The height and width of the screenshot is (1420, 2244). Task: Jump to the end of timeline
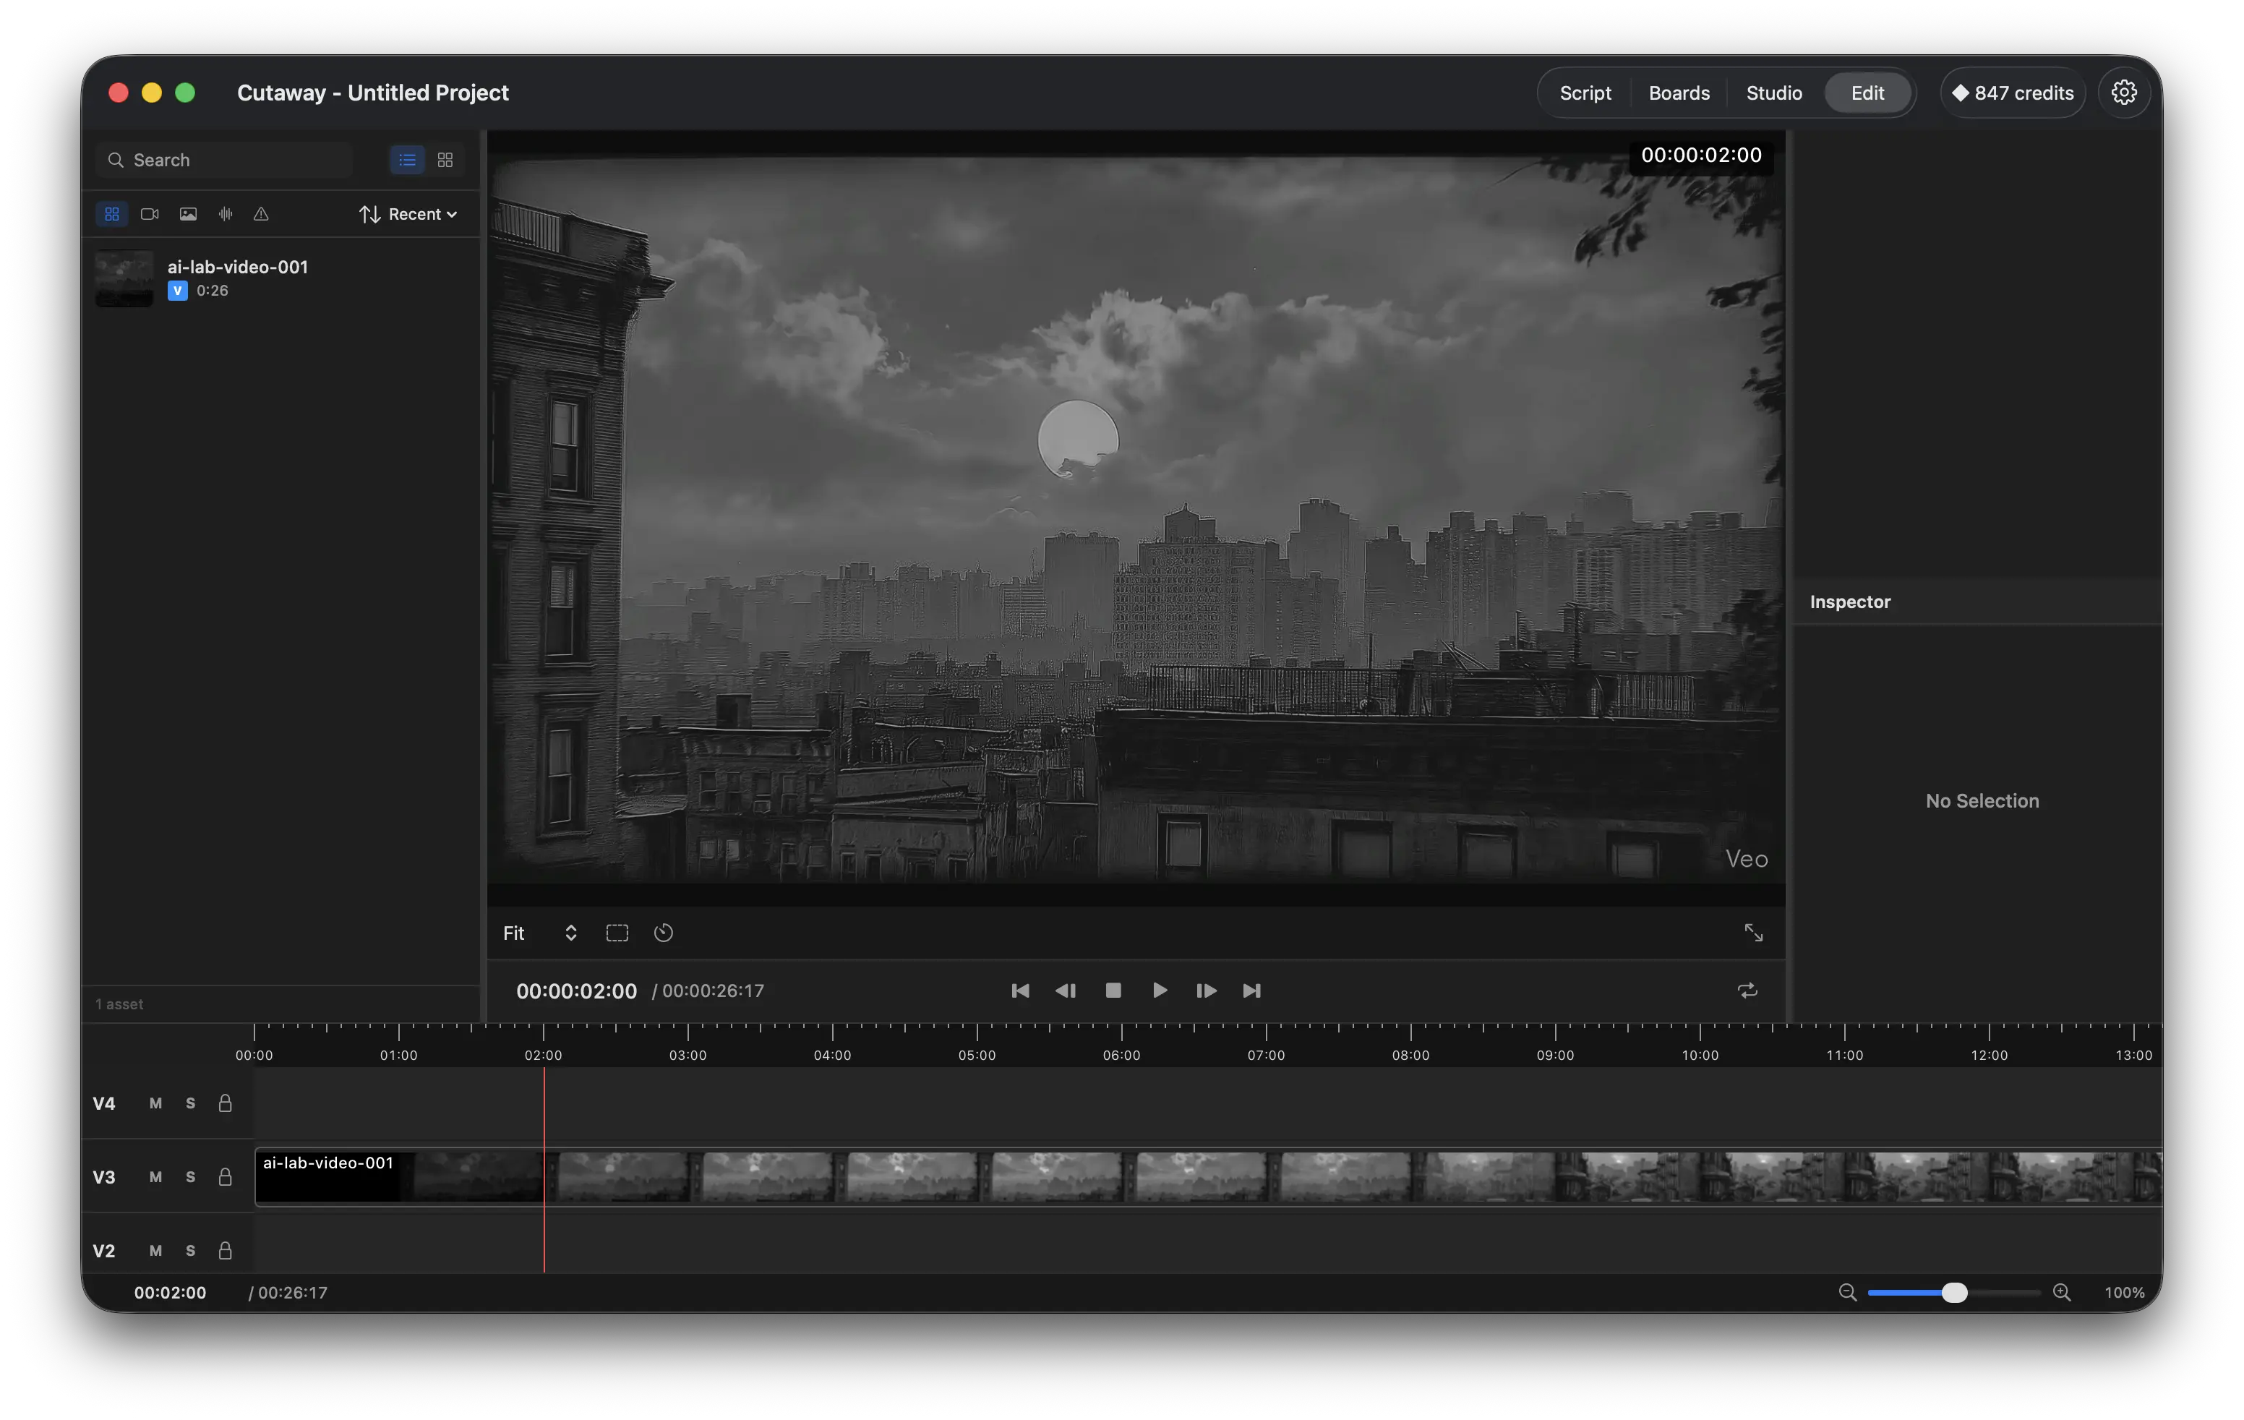(1251, 991)
